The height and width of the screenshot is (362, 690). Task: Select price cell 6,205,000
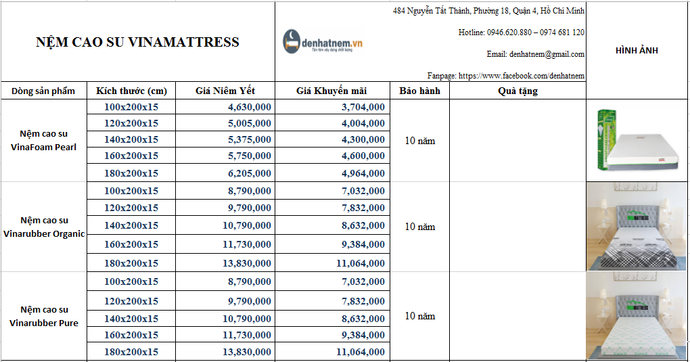[x=225, y=173]
